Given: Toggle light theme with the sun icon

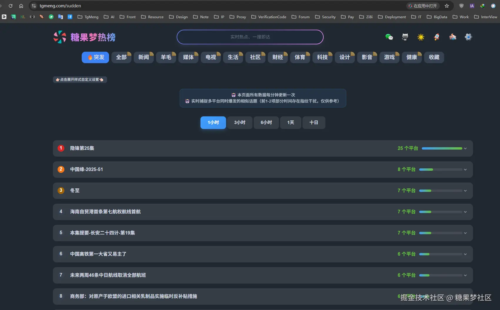Looking at the screenshot, I should point(421,37).
